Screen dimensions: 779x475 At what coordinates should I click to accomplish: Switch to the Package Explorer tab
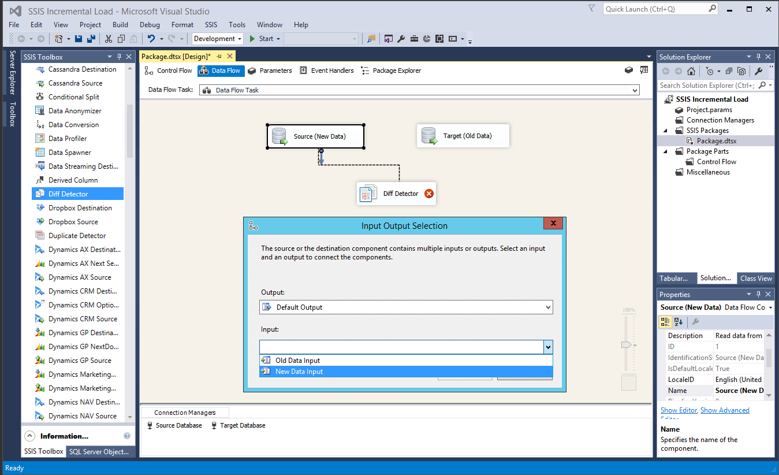point(391,70)
